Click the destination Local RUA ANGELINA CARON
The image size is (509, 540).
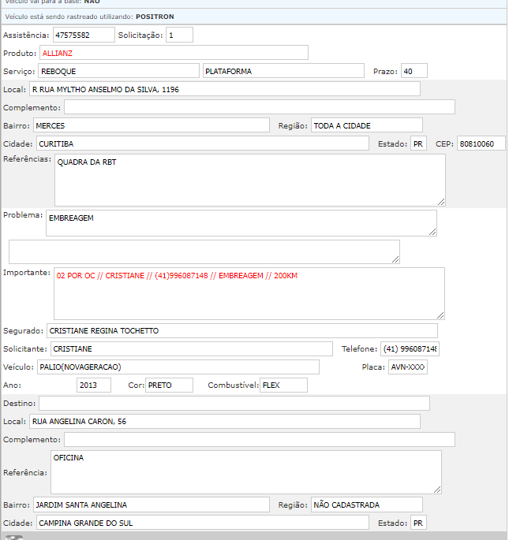coord(224,421)
